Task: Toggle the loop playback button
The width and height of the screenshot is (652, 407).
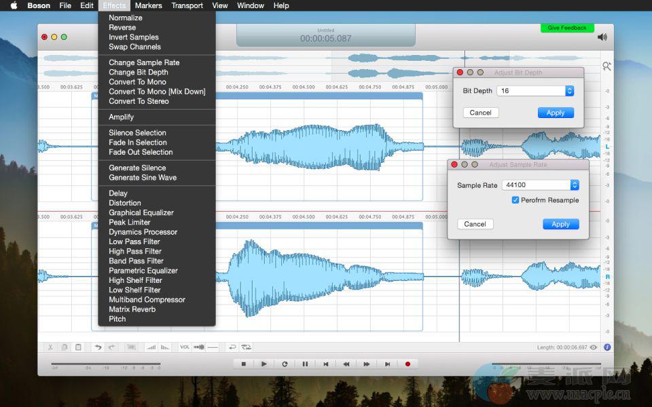Action: coord(285,364)
